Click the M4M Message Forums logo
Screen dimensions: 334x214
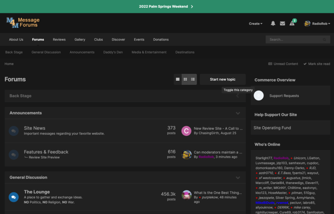[x=22, y=22]
